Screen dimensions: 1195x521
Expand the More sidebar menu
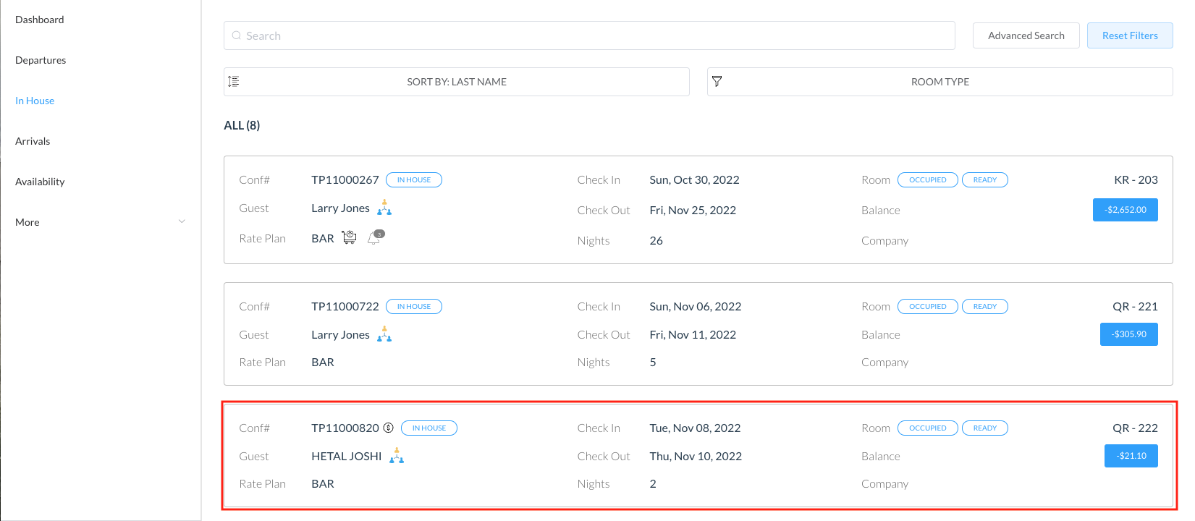100,222
